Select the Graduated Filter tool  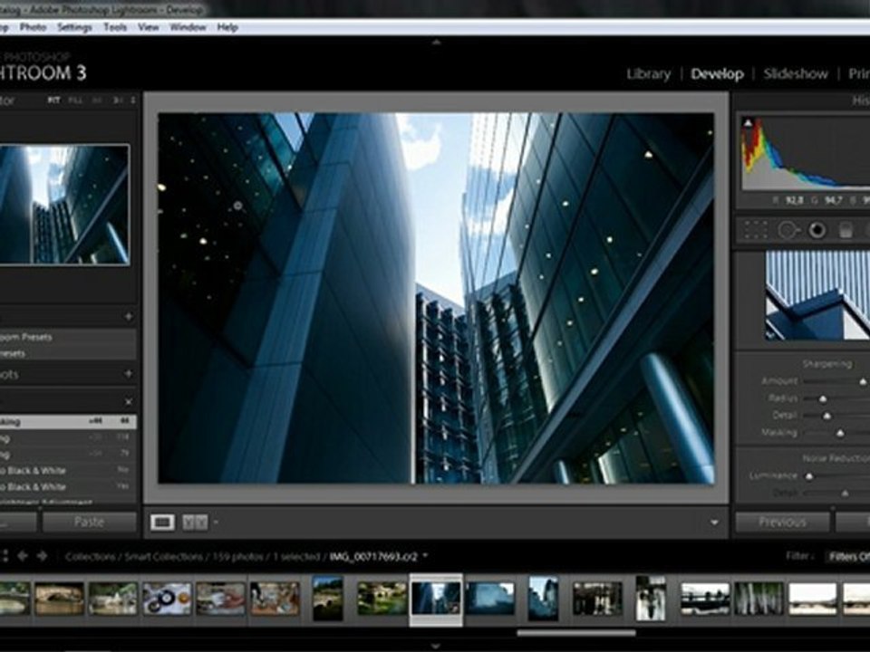point(845,229)
